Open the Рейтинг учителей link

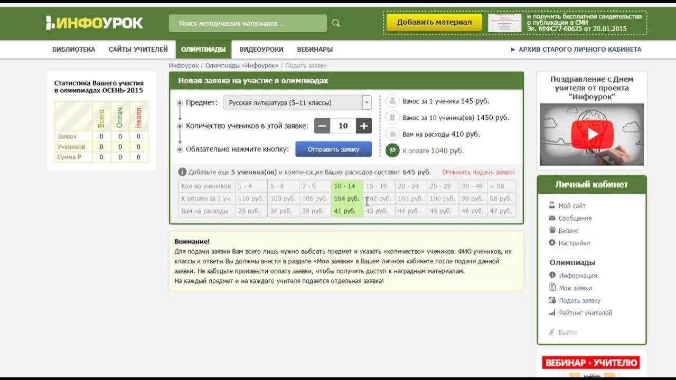[x=586, y=313]
